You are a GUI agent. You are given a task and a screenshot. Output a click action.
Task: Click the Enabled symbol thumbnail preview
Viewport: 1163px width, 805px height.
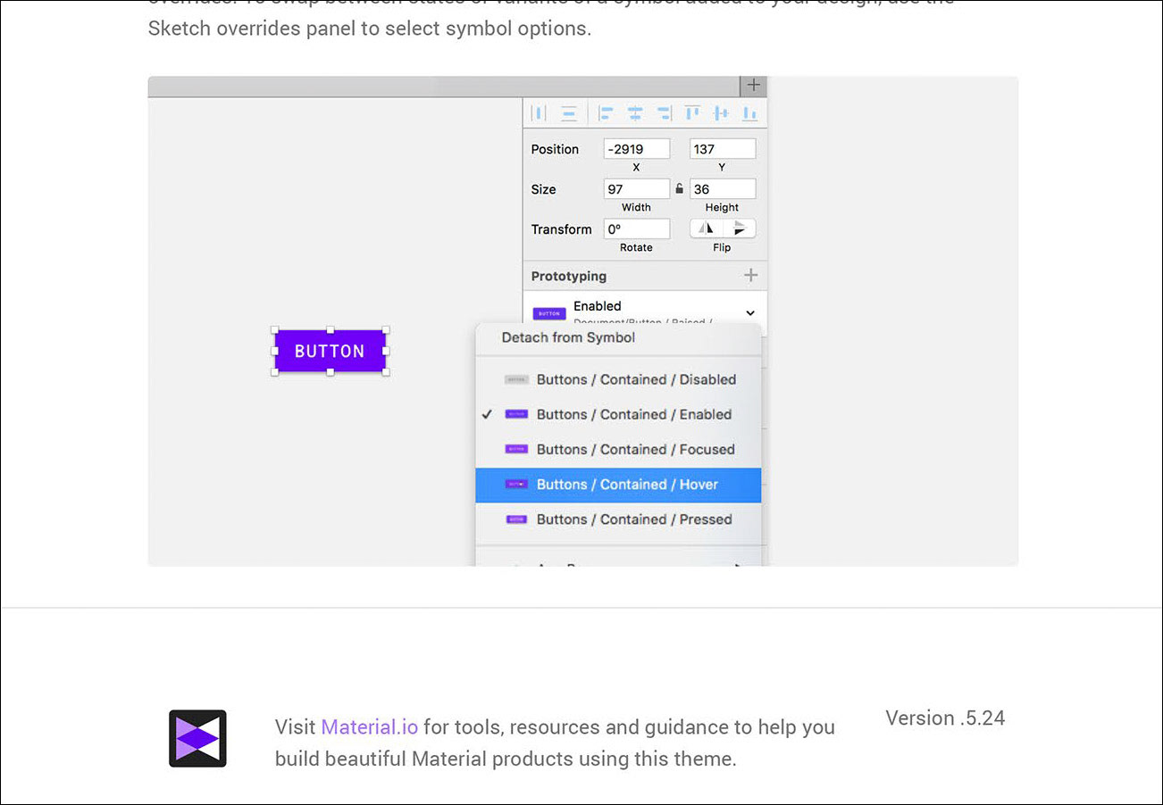pyautogui.click(x=549, y=314)
